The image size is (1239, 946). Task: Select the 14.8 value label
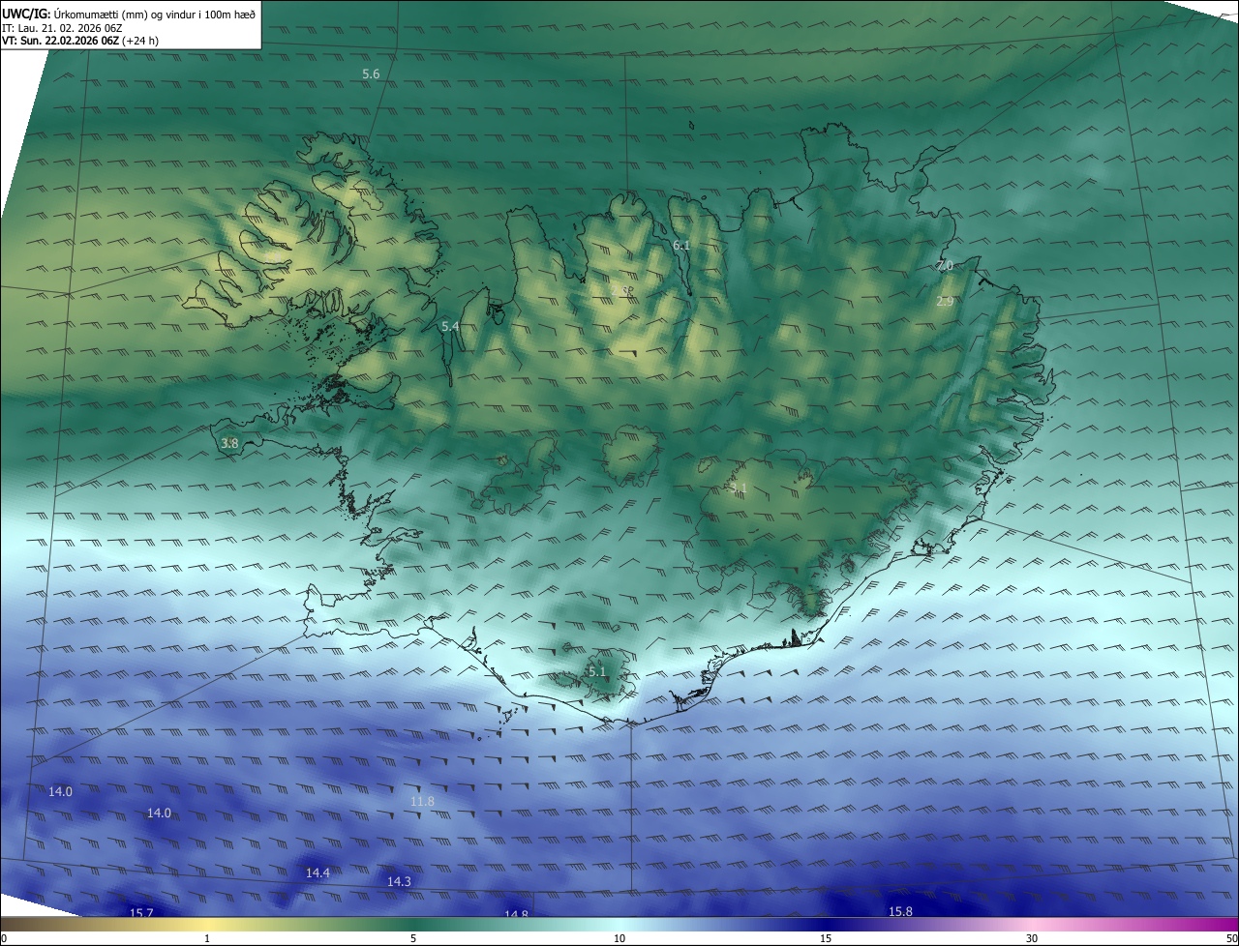(517, 913)
